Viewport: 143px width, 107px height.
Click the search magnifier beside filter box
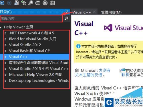click(66, 19)
